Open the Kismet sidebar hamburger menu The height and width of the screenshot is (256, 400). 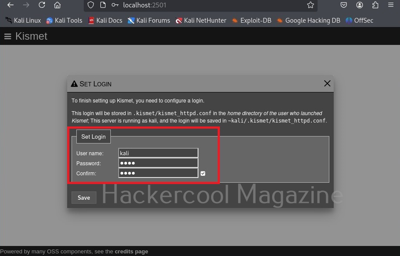(x=8, y=37)
